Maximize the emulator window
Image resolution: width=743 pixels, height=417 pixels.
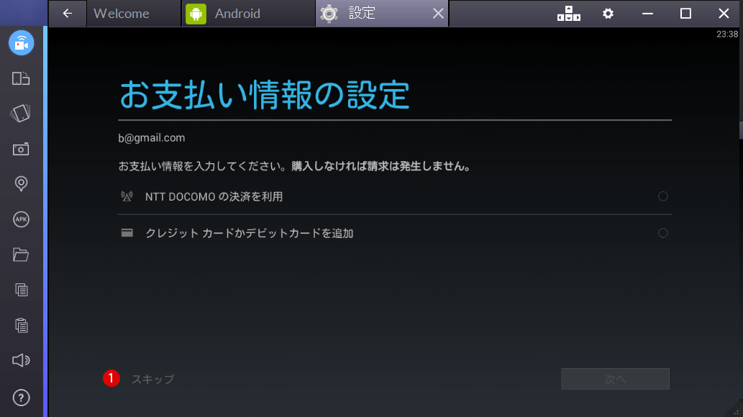685,13
